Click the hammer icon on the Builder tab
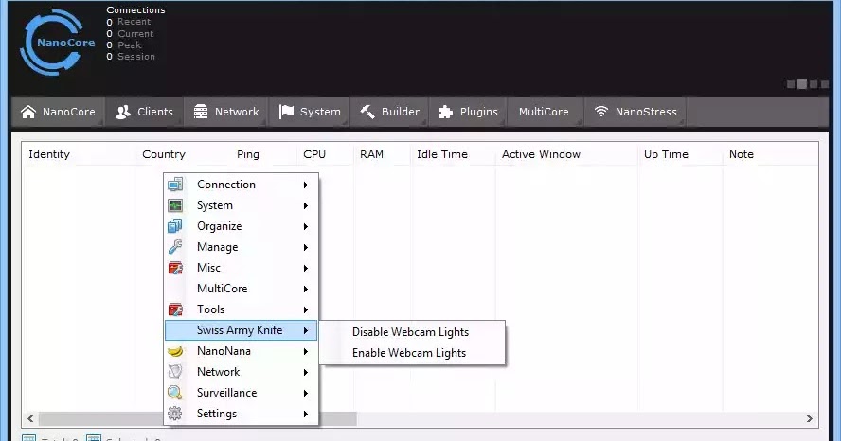 tap(367, 112)
